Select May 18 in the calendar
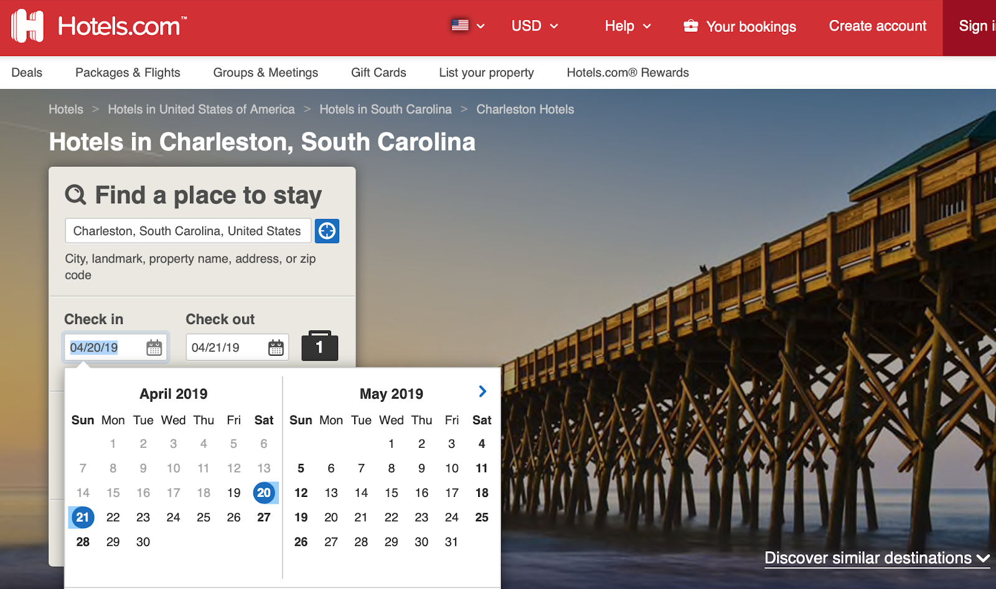This screenshot has width=996, height=589. coord(481,493)
